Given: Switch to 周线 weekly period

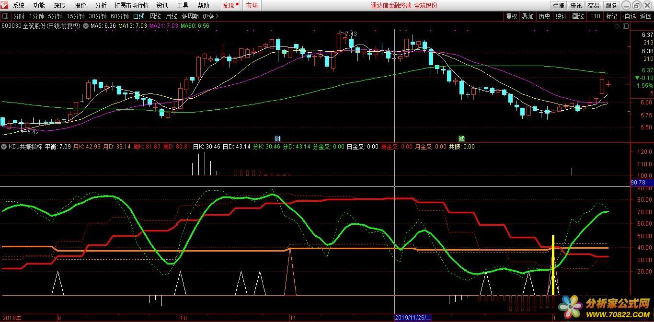Looking at the screenshot, I should 155,16.
